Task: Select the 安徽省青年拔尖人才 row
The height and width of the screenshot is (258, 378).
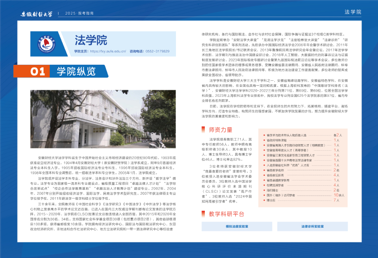Action: click(301, 150)
